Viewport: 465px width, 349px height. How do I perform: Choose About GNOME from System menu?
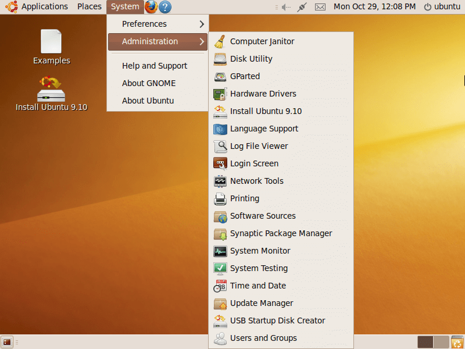(x=158, y=83)
